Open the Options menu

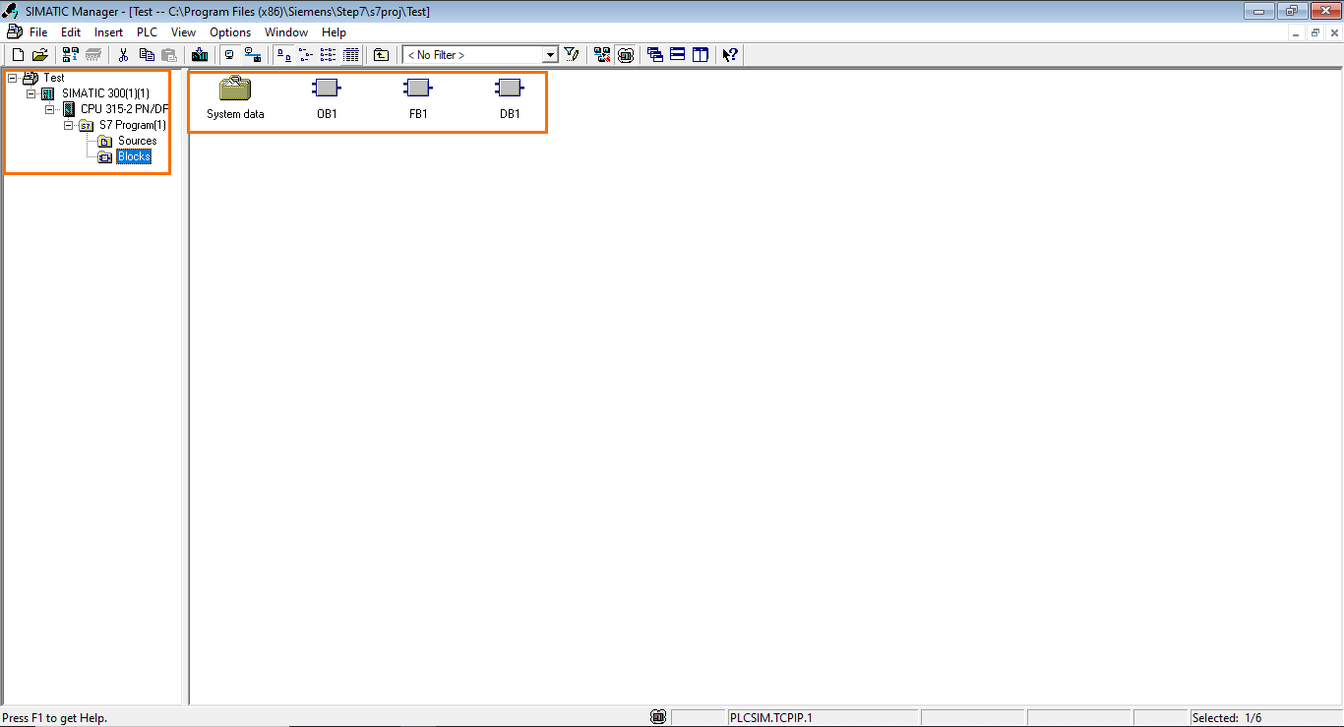(x=230, y=31)
